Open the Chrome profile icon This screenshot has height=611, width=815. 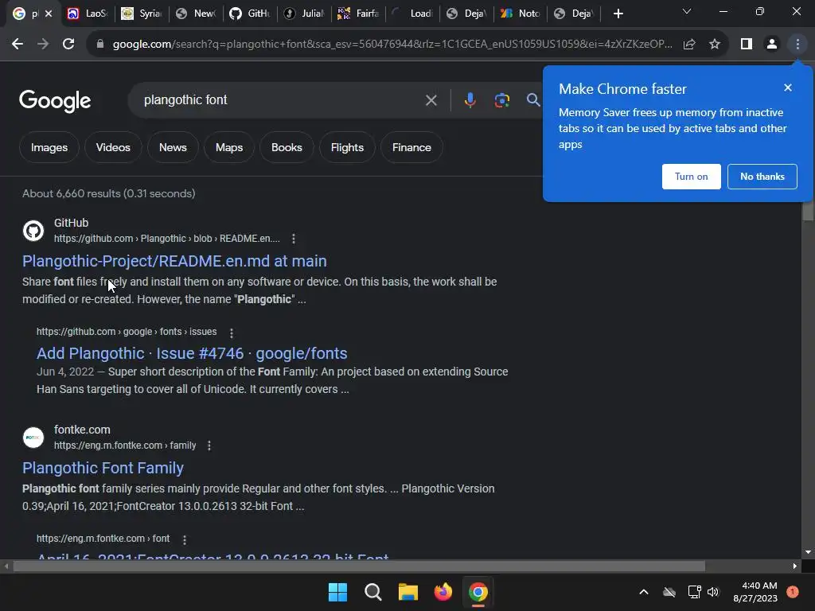[x=772, y=45]
